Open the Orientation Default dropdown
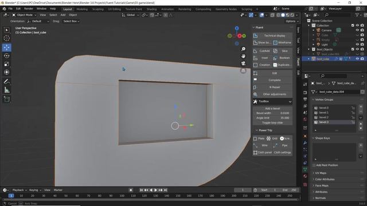This screenshot has width=367, height=206. [x=38, y=21]
